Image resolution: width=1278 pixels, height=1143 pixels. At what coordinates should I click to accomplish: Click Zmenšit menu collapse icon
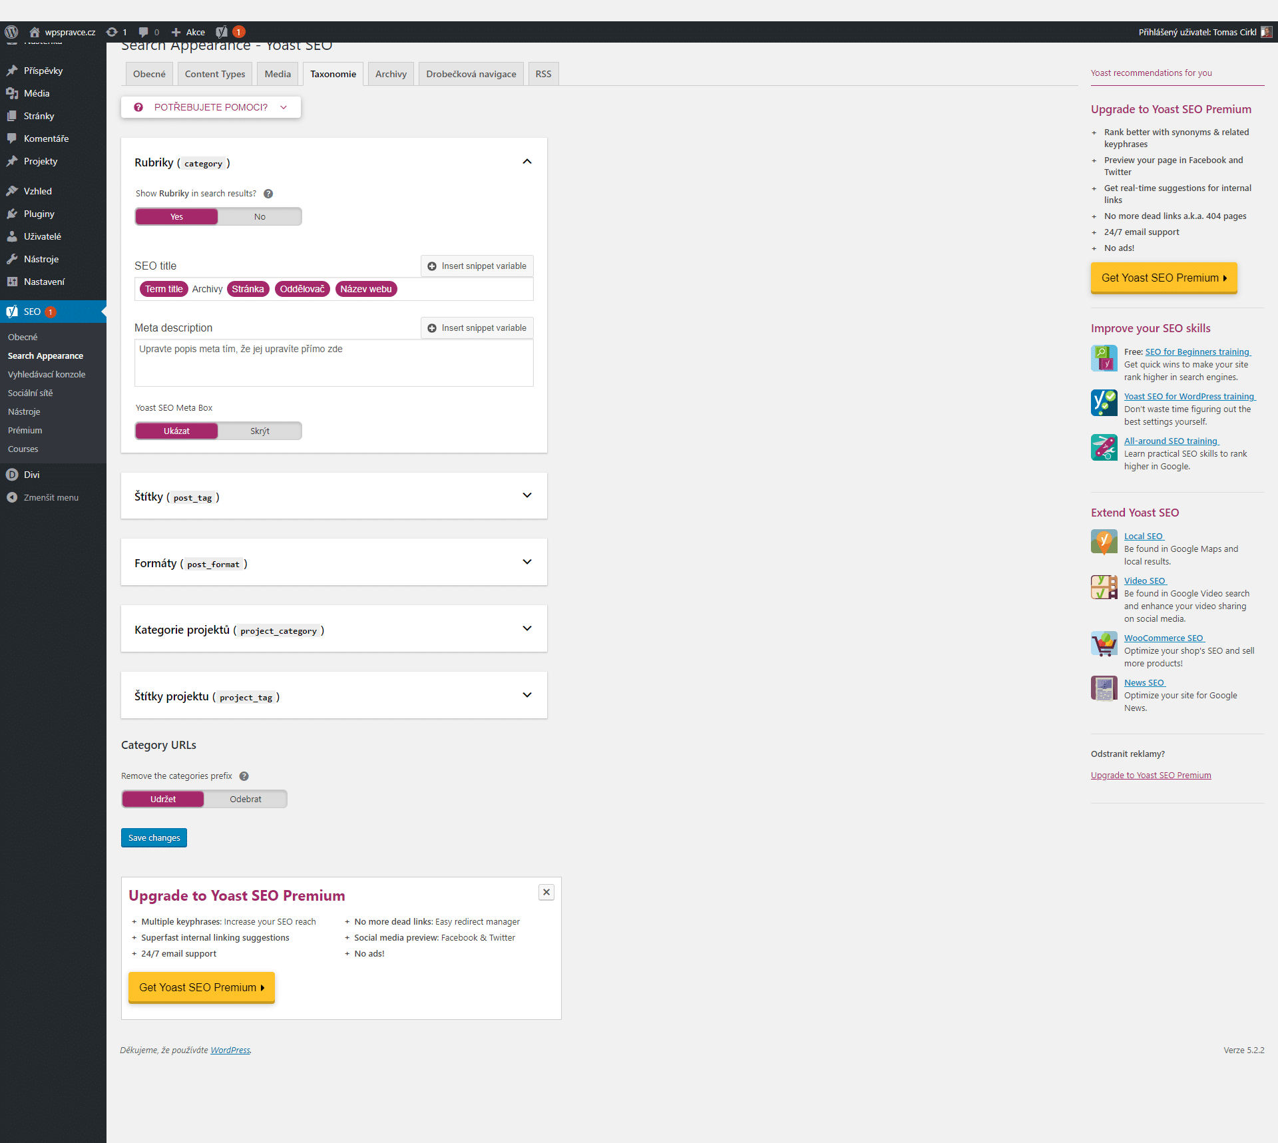[x=12, y=497]
